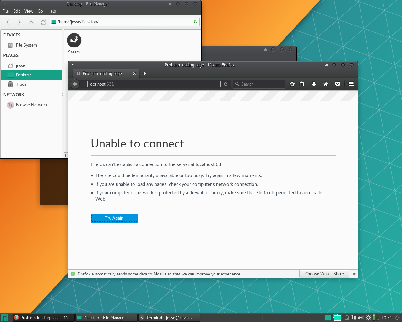Viewport: 402px width, 322px height.
Task: Click the Firefox Search field
Action: (x=259, y=84)
